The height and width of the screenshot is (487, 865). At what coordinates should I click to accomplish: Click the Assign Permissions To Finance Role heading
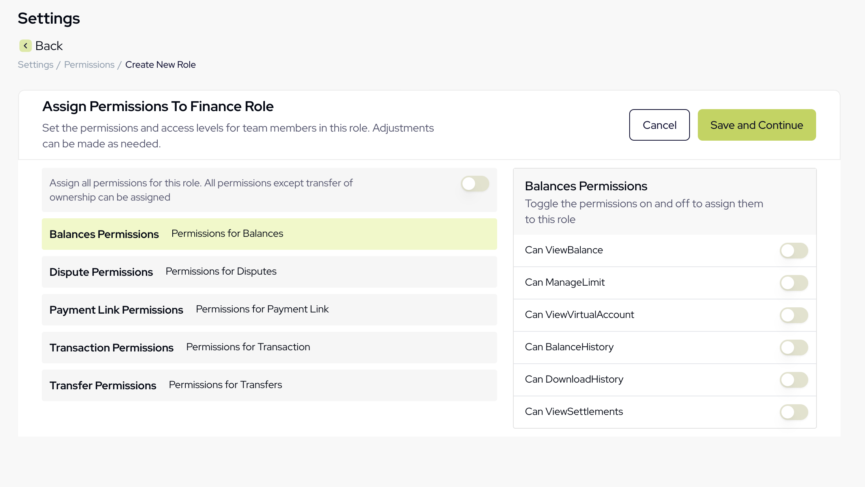tap(158, 106)
